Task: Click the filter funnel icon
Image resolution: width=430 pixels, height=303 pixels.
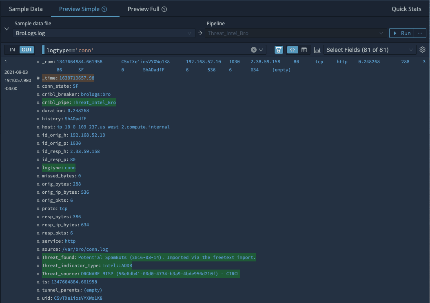Action: coord(279,50)
